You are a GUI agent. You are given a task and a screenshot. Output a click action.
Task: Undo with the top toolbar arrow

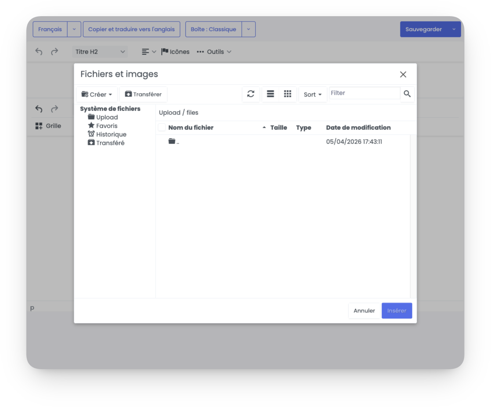39,52
